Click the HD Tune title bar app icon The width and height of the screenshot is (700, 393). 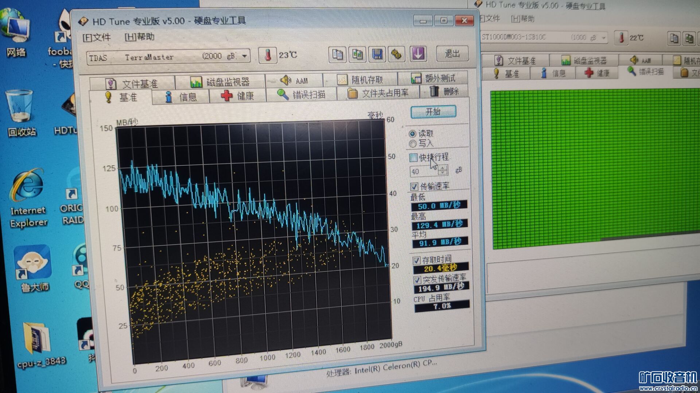(x=83, y=21)
